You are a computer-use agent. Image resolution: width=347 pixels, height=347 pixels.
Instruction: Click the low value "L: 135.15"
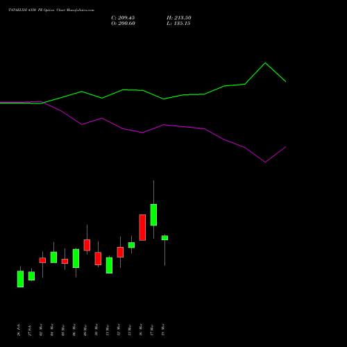tap(178, 24)
